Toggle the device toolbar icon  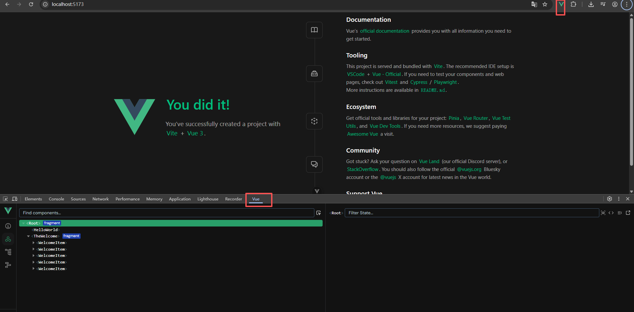click(x=15, y=199)
